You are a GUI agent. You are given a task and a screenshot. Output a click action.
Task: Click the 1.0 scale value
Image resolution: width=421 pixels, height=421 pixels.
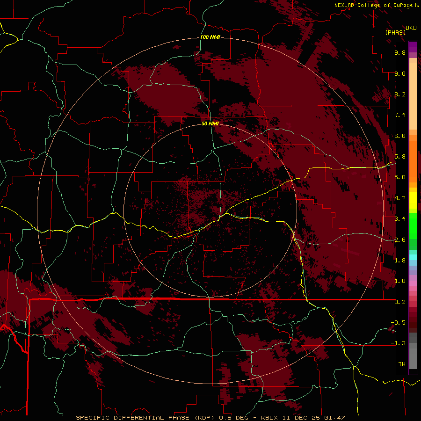click(400, 281)
